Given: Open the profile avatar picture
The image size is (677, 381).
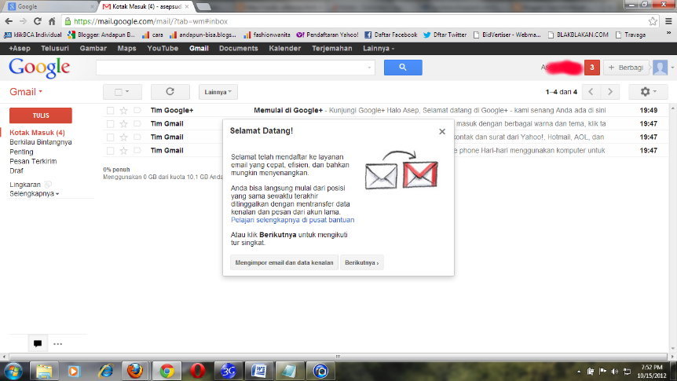Looking at the screenshot, I should tap(660, 68).
